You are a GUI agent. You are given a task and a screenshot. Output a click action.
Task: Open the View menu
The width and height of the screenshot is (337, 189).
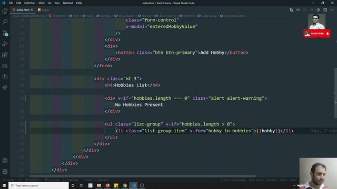pyautogui.click(x=42, y=3)
